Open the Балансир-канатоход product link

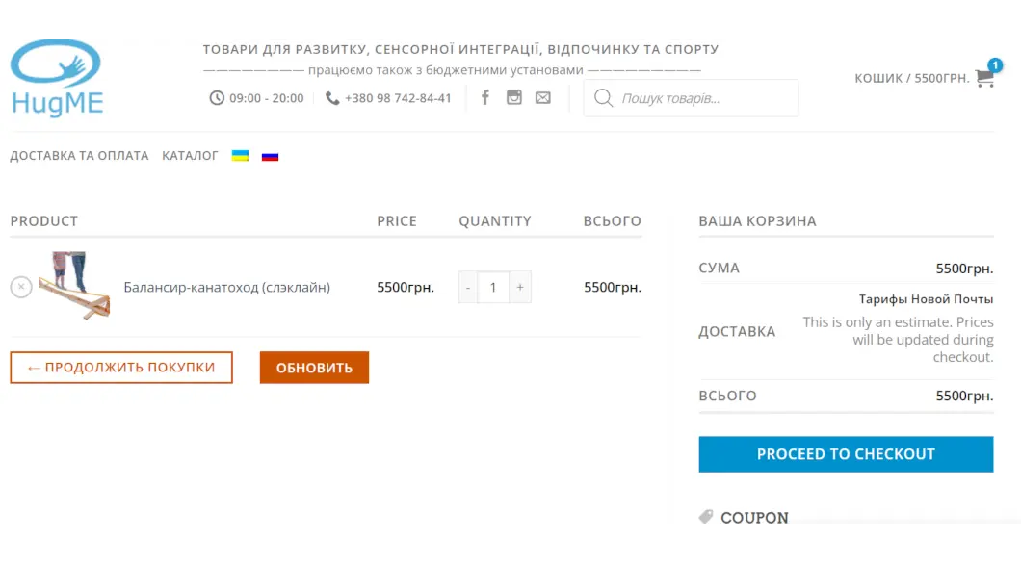tap(226, 287)
